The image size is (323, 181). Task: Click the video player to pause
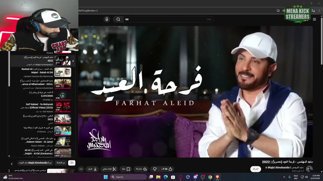pos(195,92)
